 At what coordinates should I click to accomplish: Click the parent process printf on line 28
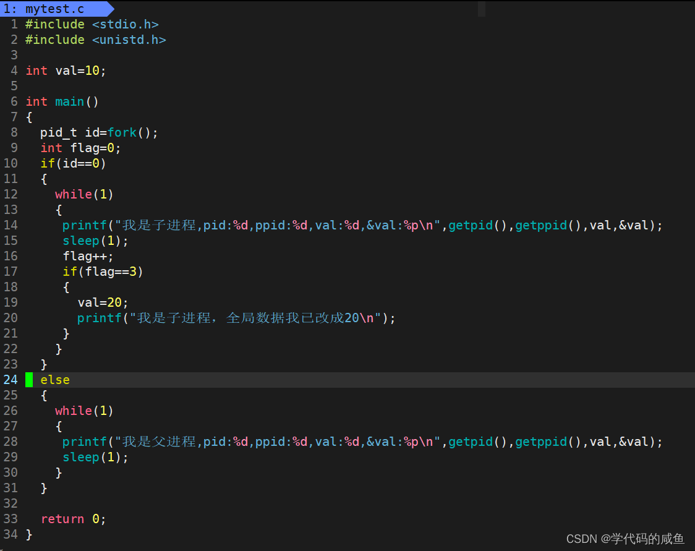362,442
